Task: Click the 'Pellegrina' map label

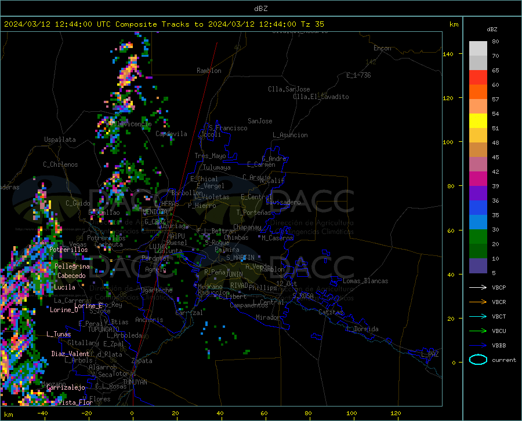Action: click(x=72, y=266)
